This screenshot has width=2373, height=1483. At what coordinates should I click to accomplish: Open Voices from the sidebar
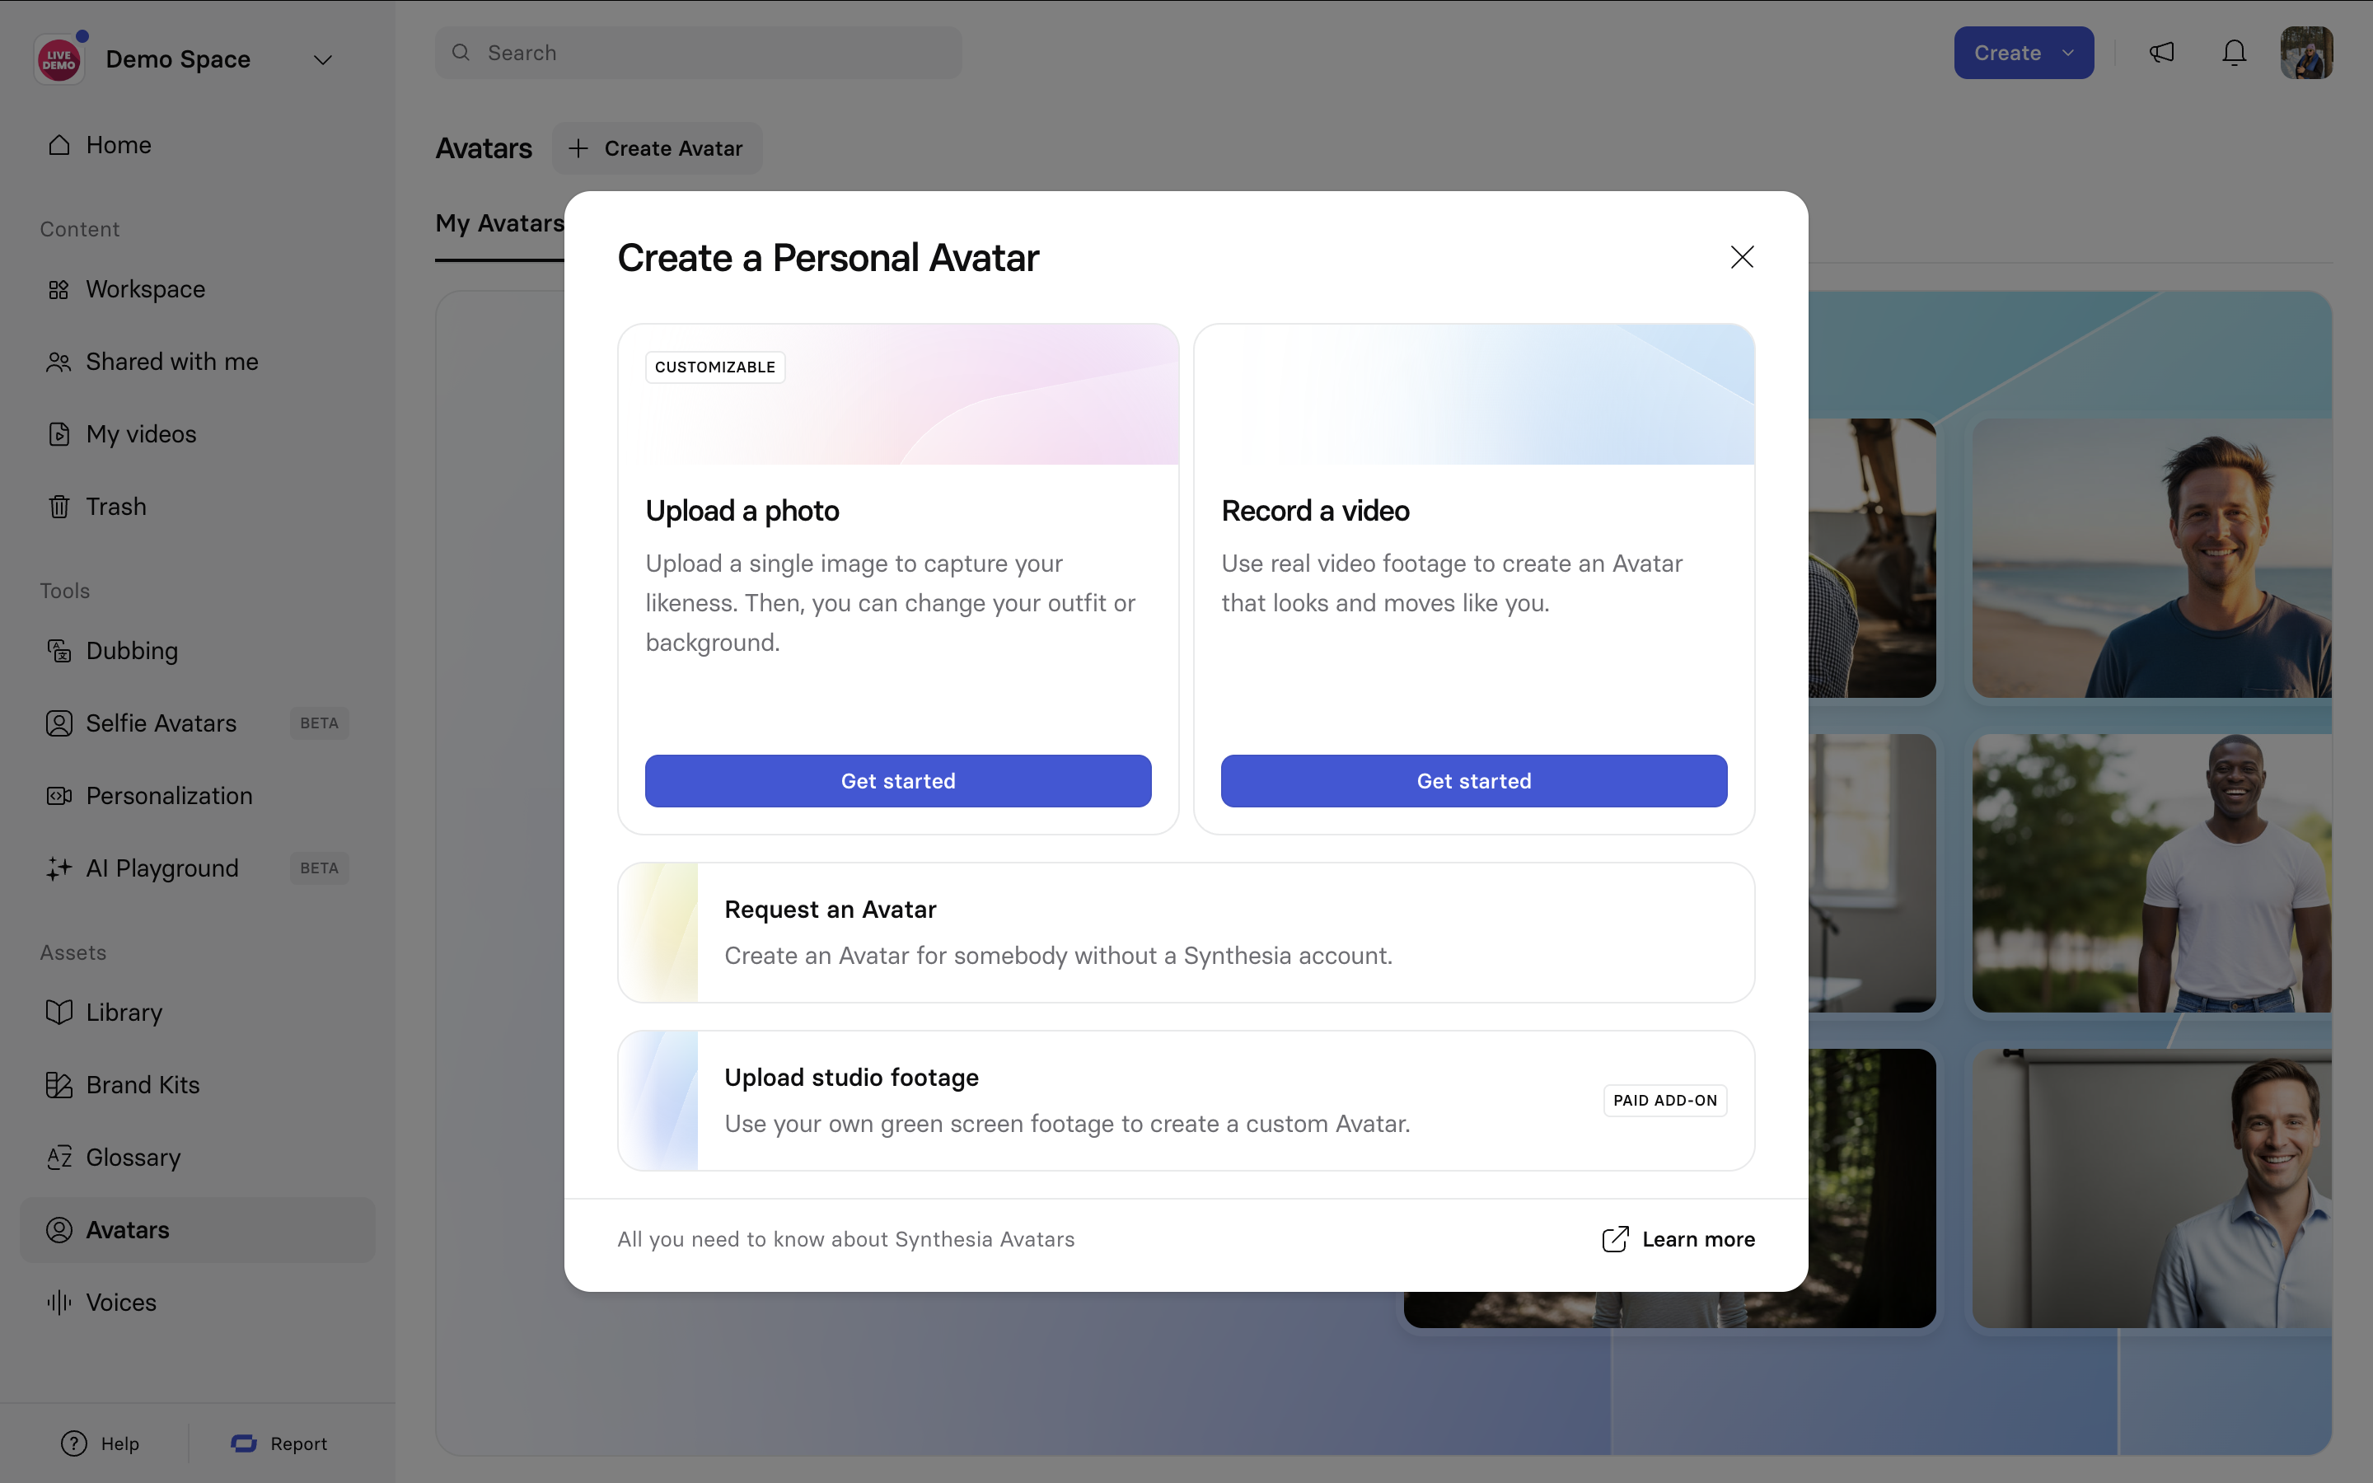click(120, 1303)
